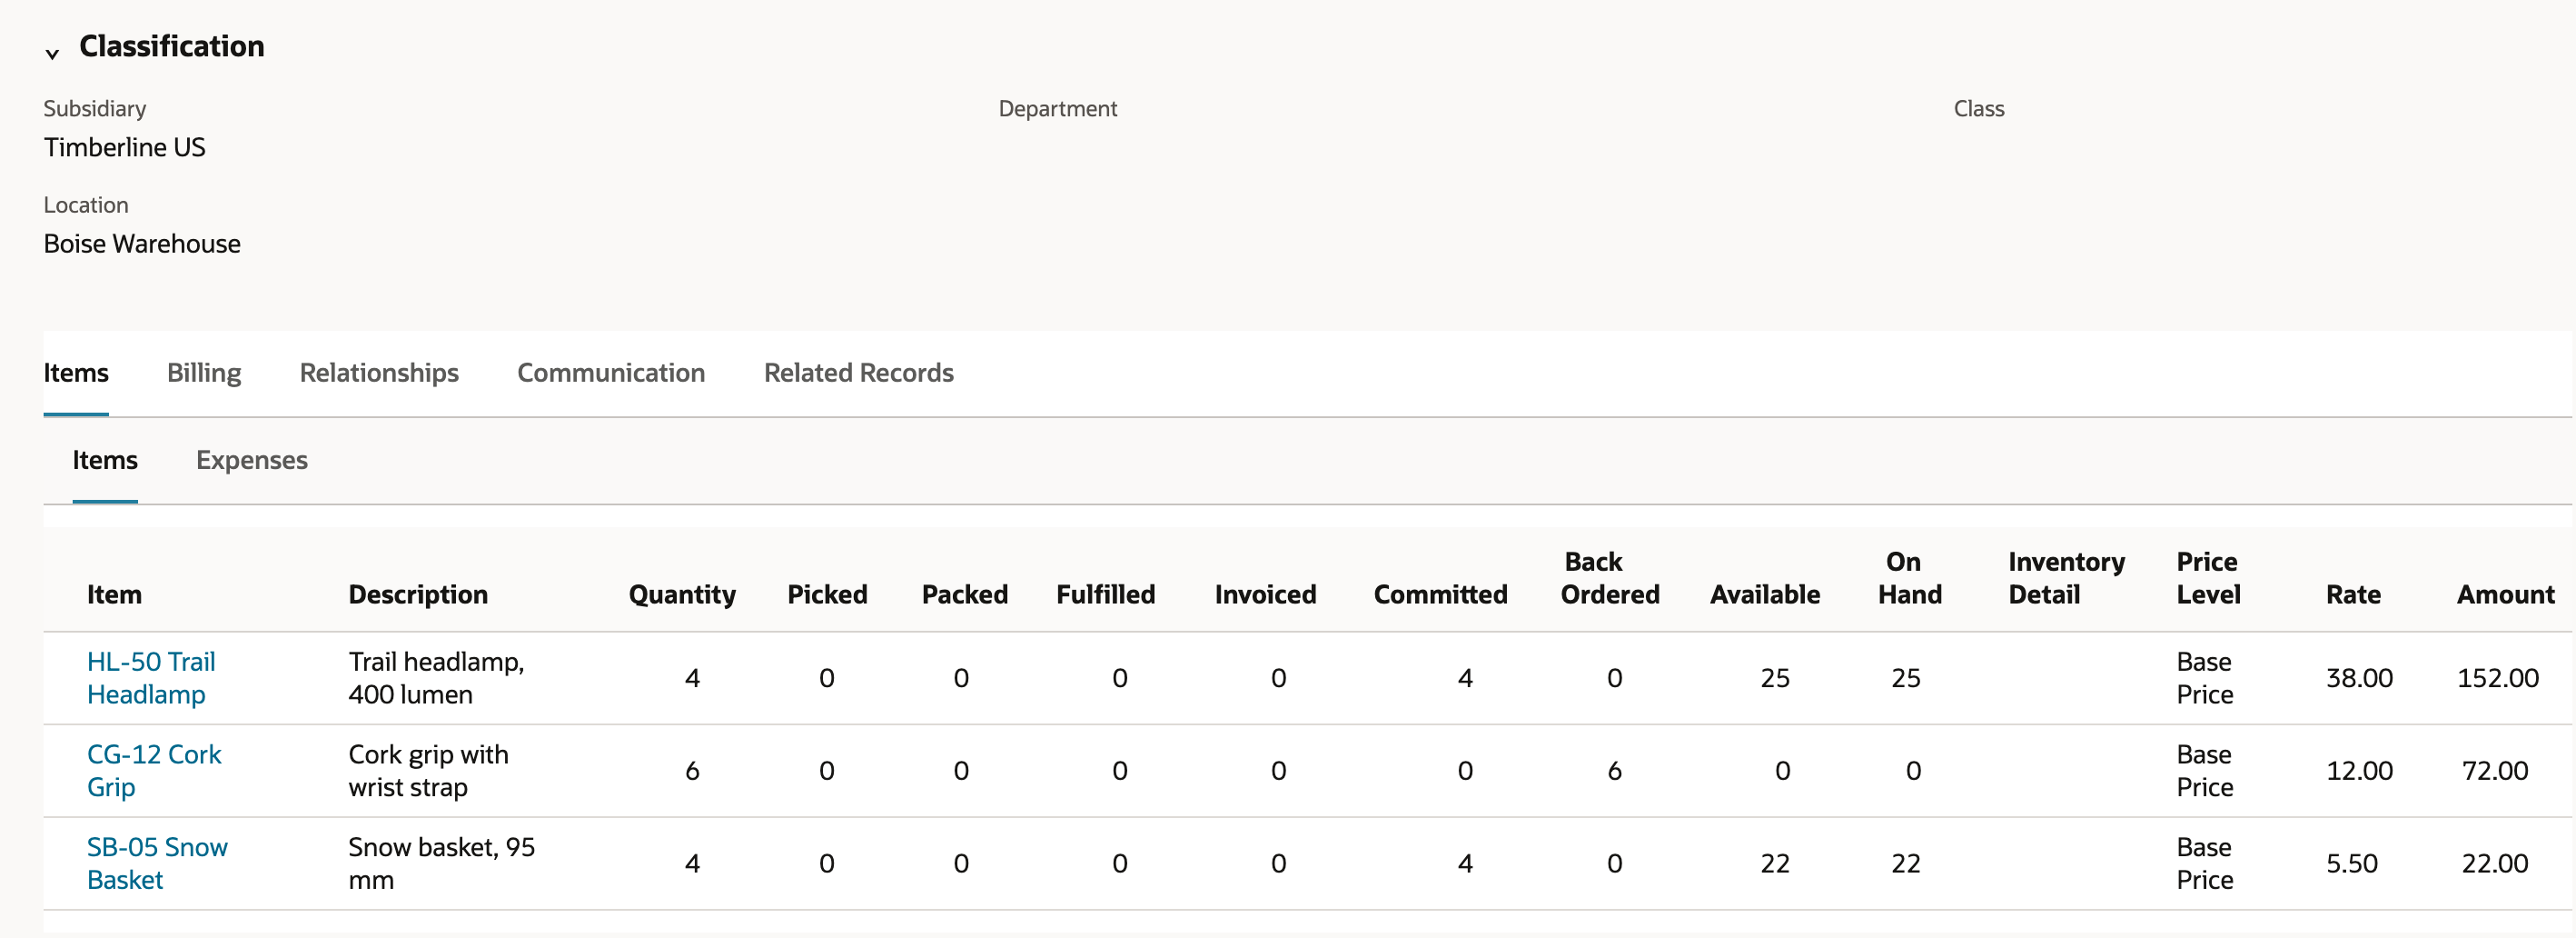This screenshot has width=2576, height=938.
Task: Open the HL-50 Trail Headlamp item link
Action: point(151,678)
